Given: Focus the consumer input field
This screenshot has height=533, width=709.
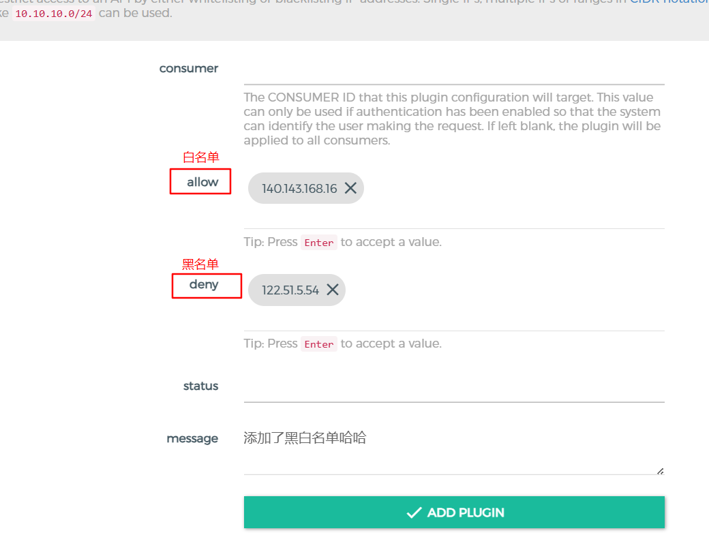Looking at the screenshot, I should pos(454,71).
